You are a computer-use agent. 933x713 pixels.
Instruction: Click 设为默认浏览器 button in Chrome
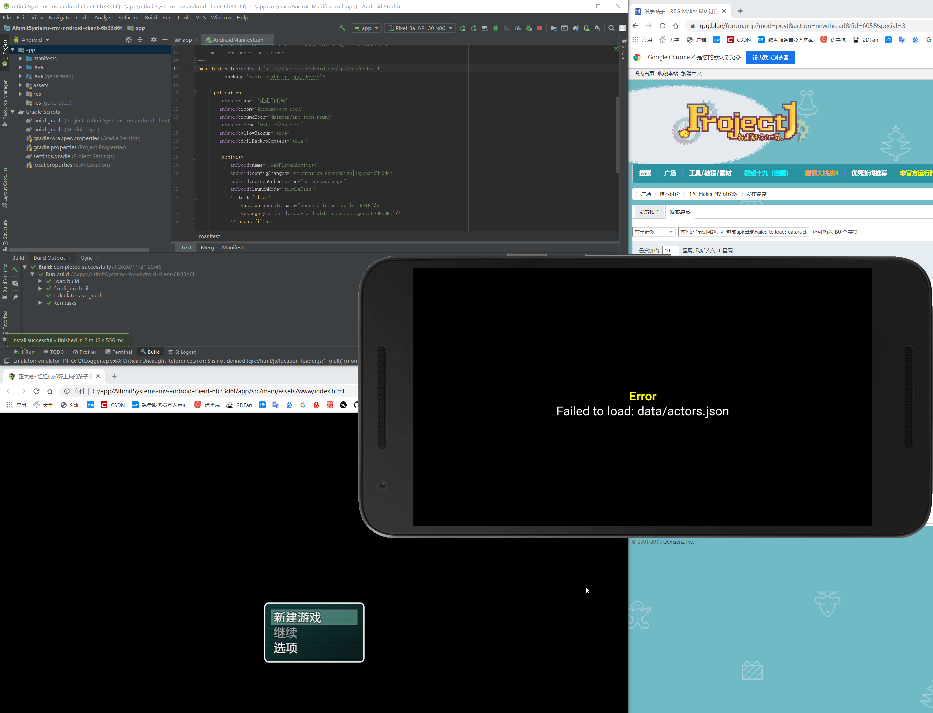pos(770,57)
